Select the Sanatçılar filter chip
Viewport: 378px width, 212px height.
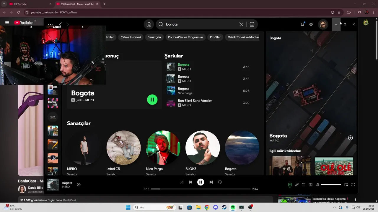click(x=154, y=37)
